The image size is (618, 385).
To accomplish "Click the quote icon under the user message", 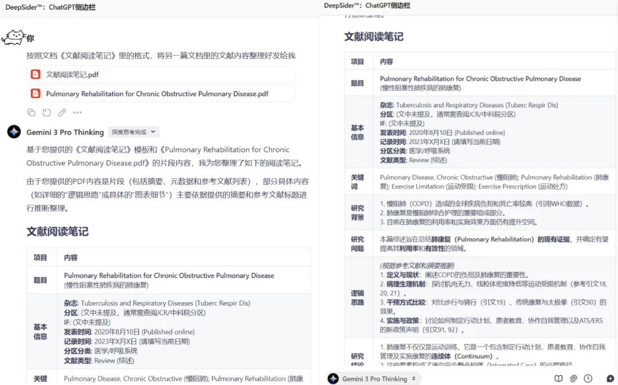I will [x=46, y=113].
